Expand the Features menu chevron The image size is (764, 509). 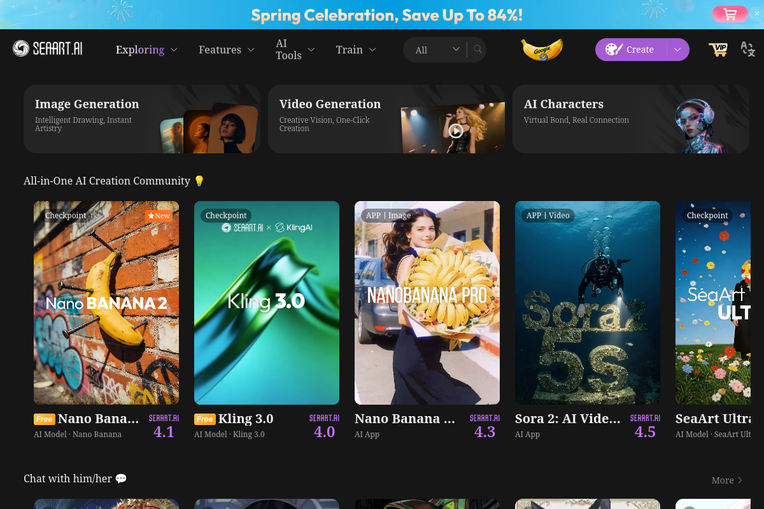tap(251, 50)
